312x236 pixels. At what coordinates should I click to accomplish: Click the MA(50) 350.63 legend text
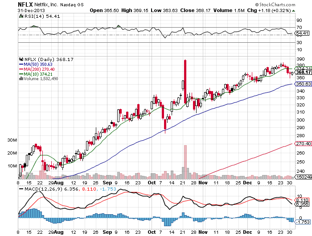(x=38, y=64)
